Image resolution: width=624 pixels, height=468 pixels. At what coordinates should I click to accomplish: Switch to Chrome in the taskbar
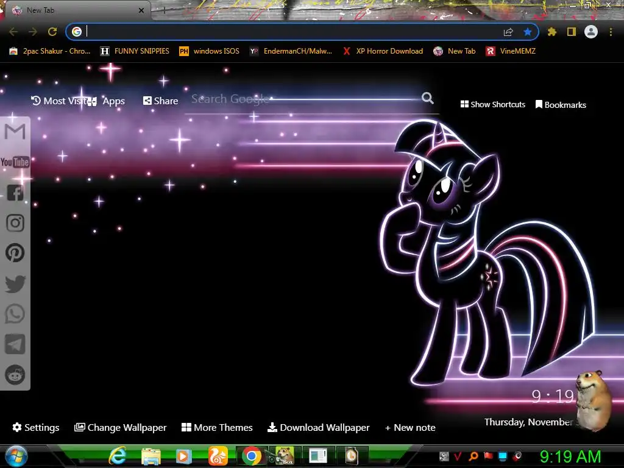click(251, 456)
